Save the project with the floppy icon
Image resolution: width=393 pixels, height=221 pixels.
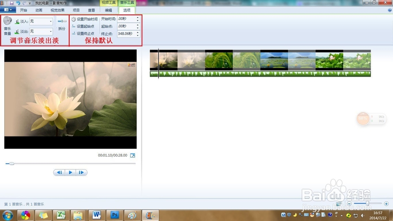(12, 3)
